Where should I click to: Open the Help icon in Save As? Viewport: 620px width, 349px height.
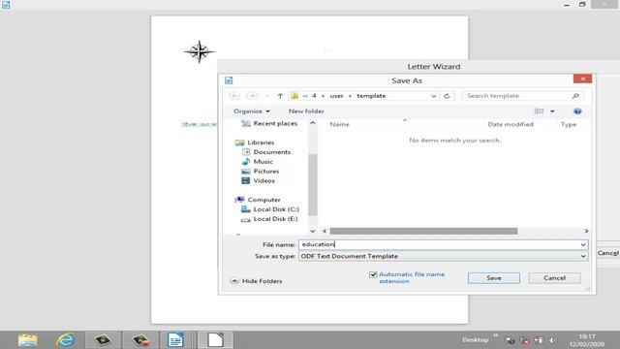coord(577,111)
